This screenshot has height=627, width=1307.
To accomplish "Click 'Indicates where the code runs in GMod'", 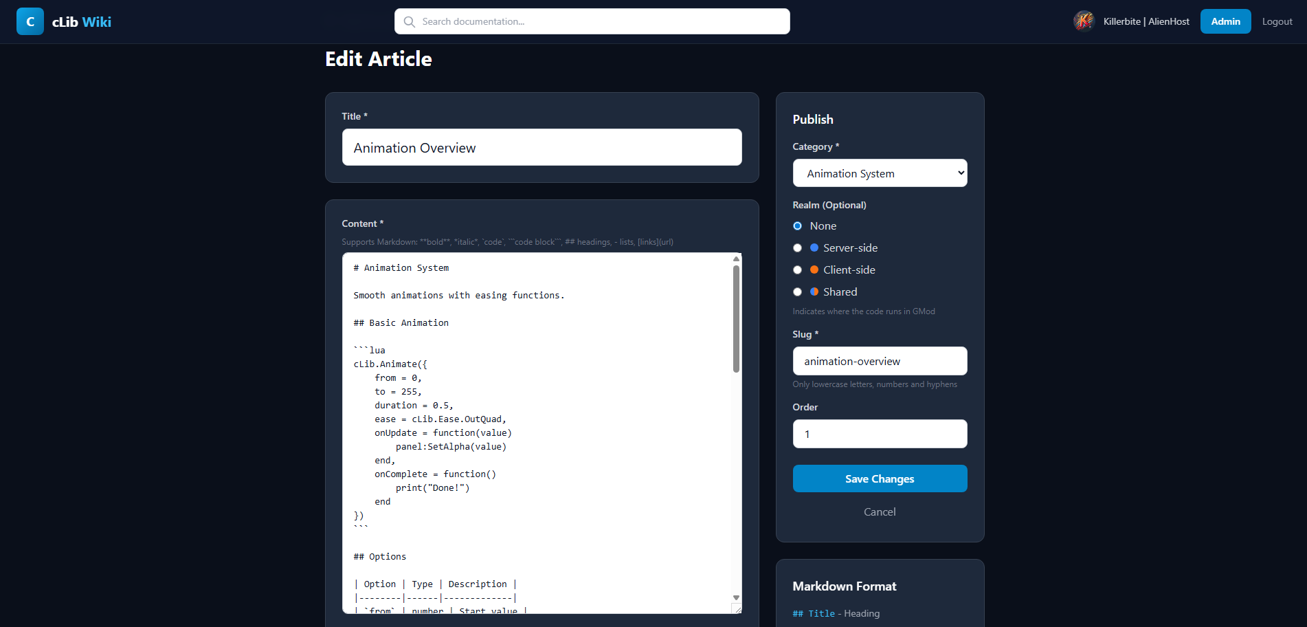I will [x=864, y=311].
